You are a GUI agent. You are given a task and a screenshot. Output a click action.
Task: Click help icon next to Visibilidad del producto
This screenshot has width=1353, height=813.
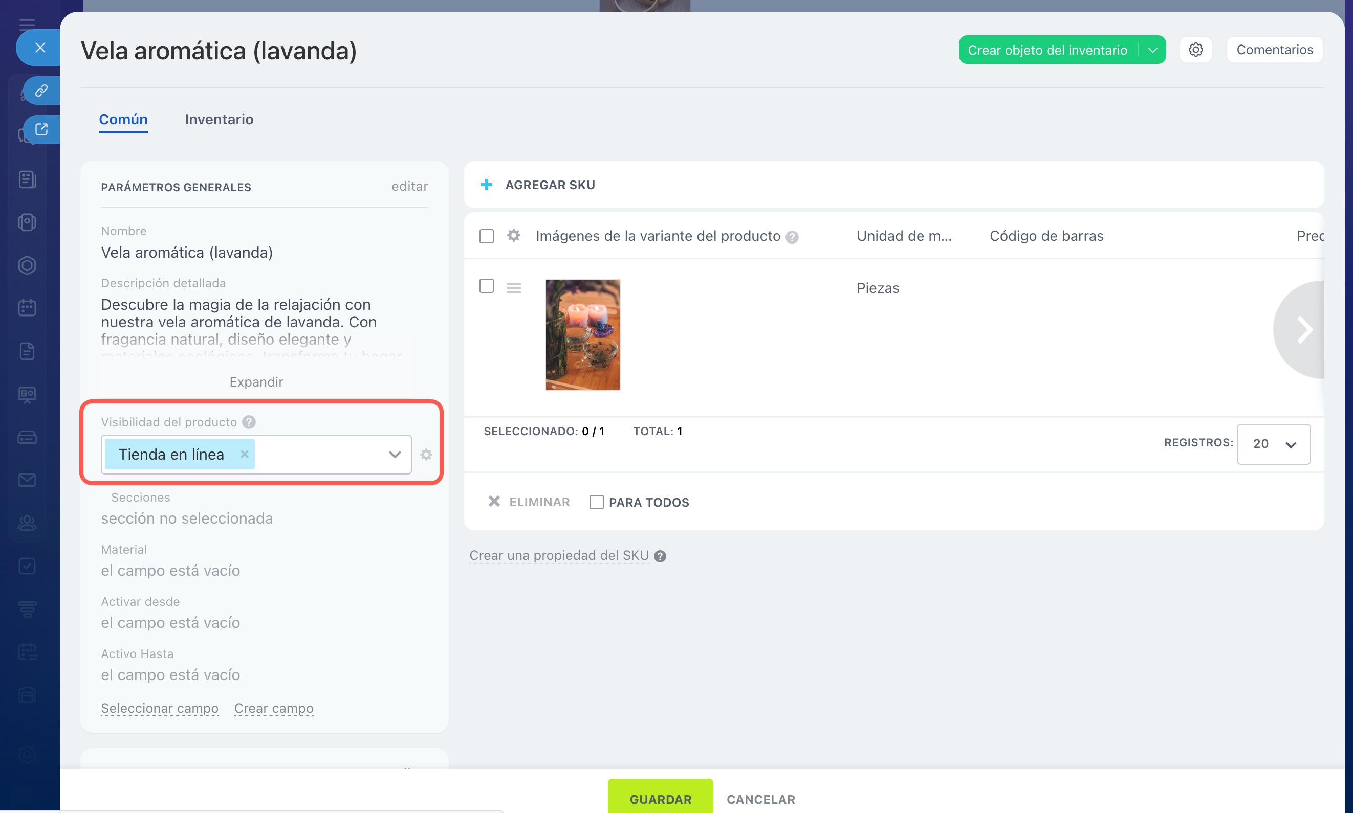pyautogui.click(x=249, y=422)
